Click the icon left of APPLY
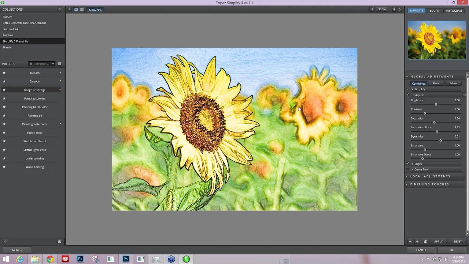 click(x=425, y=242)
